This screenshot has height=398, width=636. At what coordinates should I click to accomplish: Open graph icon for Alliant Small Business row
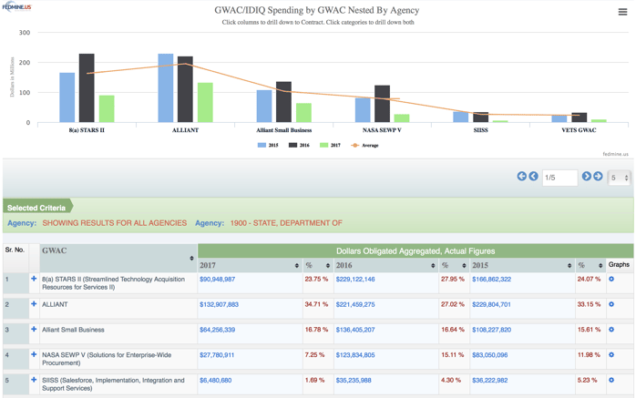(611, 330)
